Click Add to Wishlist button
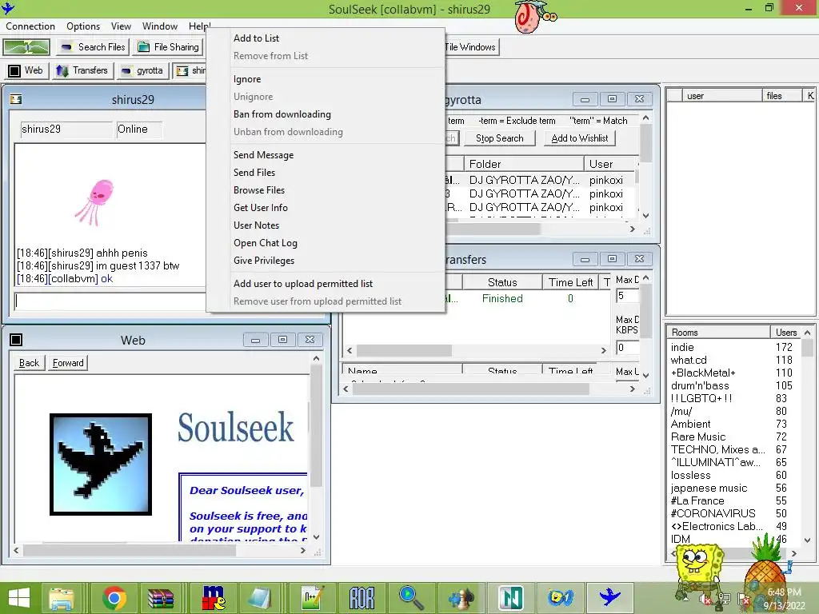The image size is (819, 614). click(x=580, y=138)
